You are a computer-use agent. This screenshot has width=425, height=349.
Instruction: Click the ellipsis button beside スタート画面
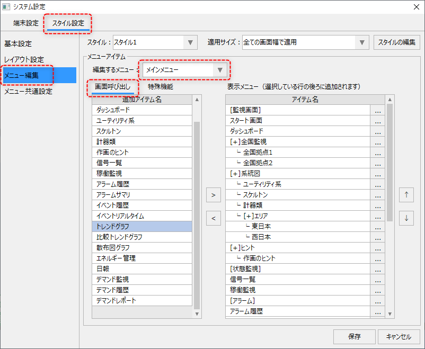[x=377, y=121]
